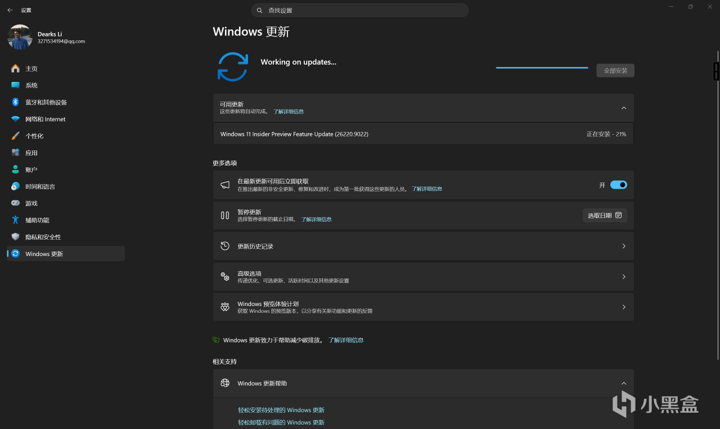The height and width of the screenshot is (429, 720).
Task: Click the gamepad icon beside 游戏
Action: tap(15, 203)
